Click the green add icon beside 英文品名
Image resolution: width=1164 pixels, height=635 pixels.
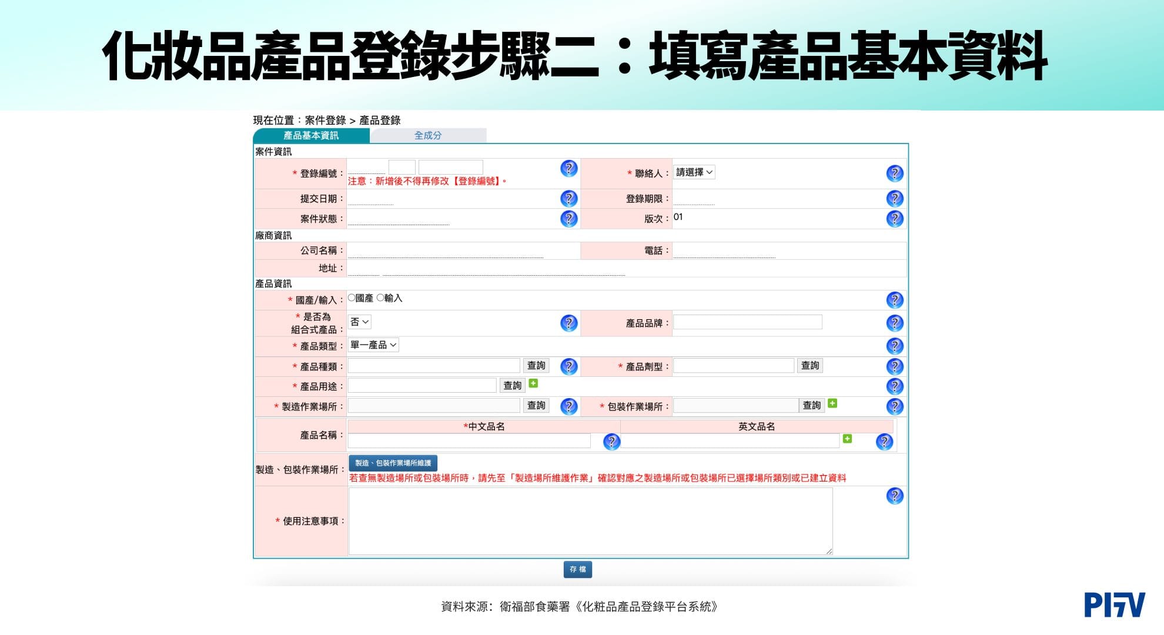click(848, 439)
